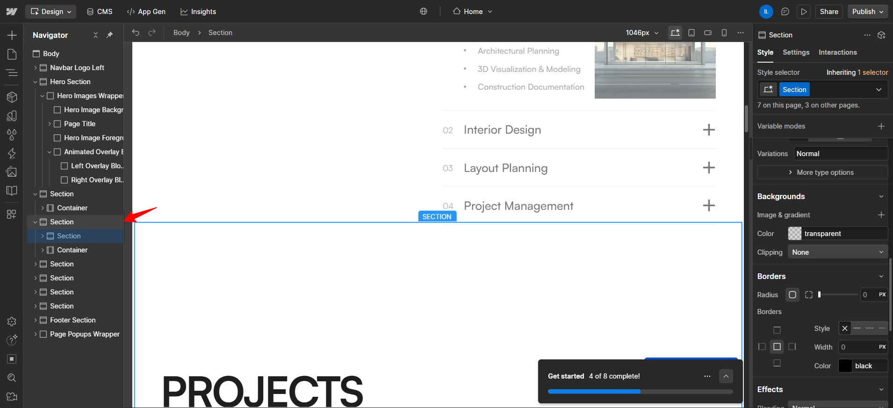Click the Preview play button
893x408 pixels.
pos(804,12)
